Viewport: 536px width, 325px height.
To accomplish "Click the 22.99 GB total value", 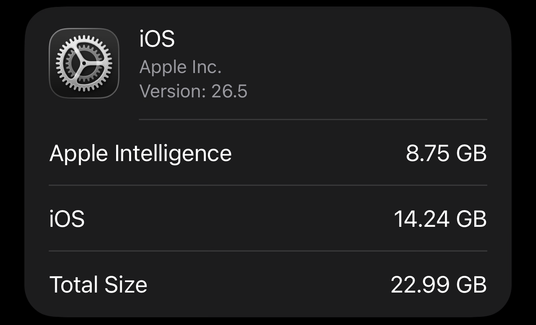I will click(x=439, y=284).
